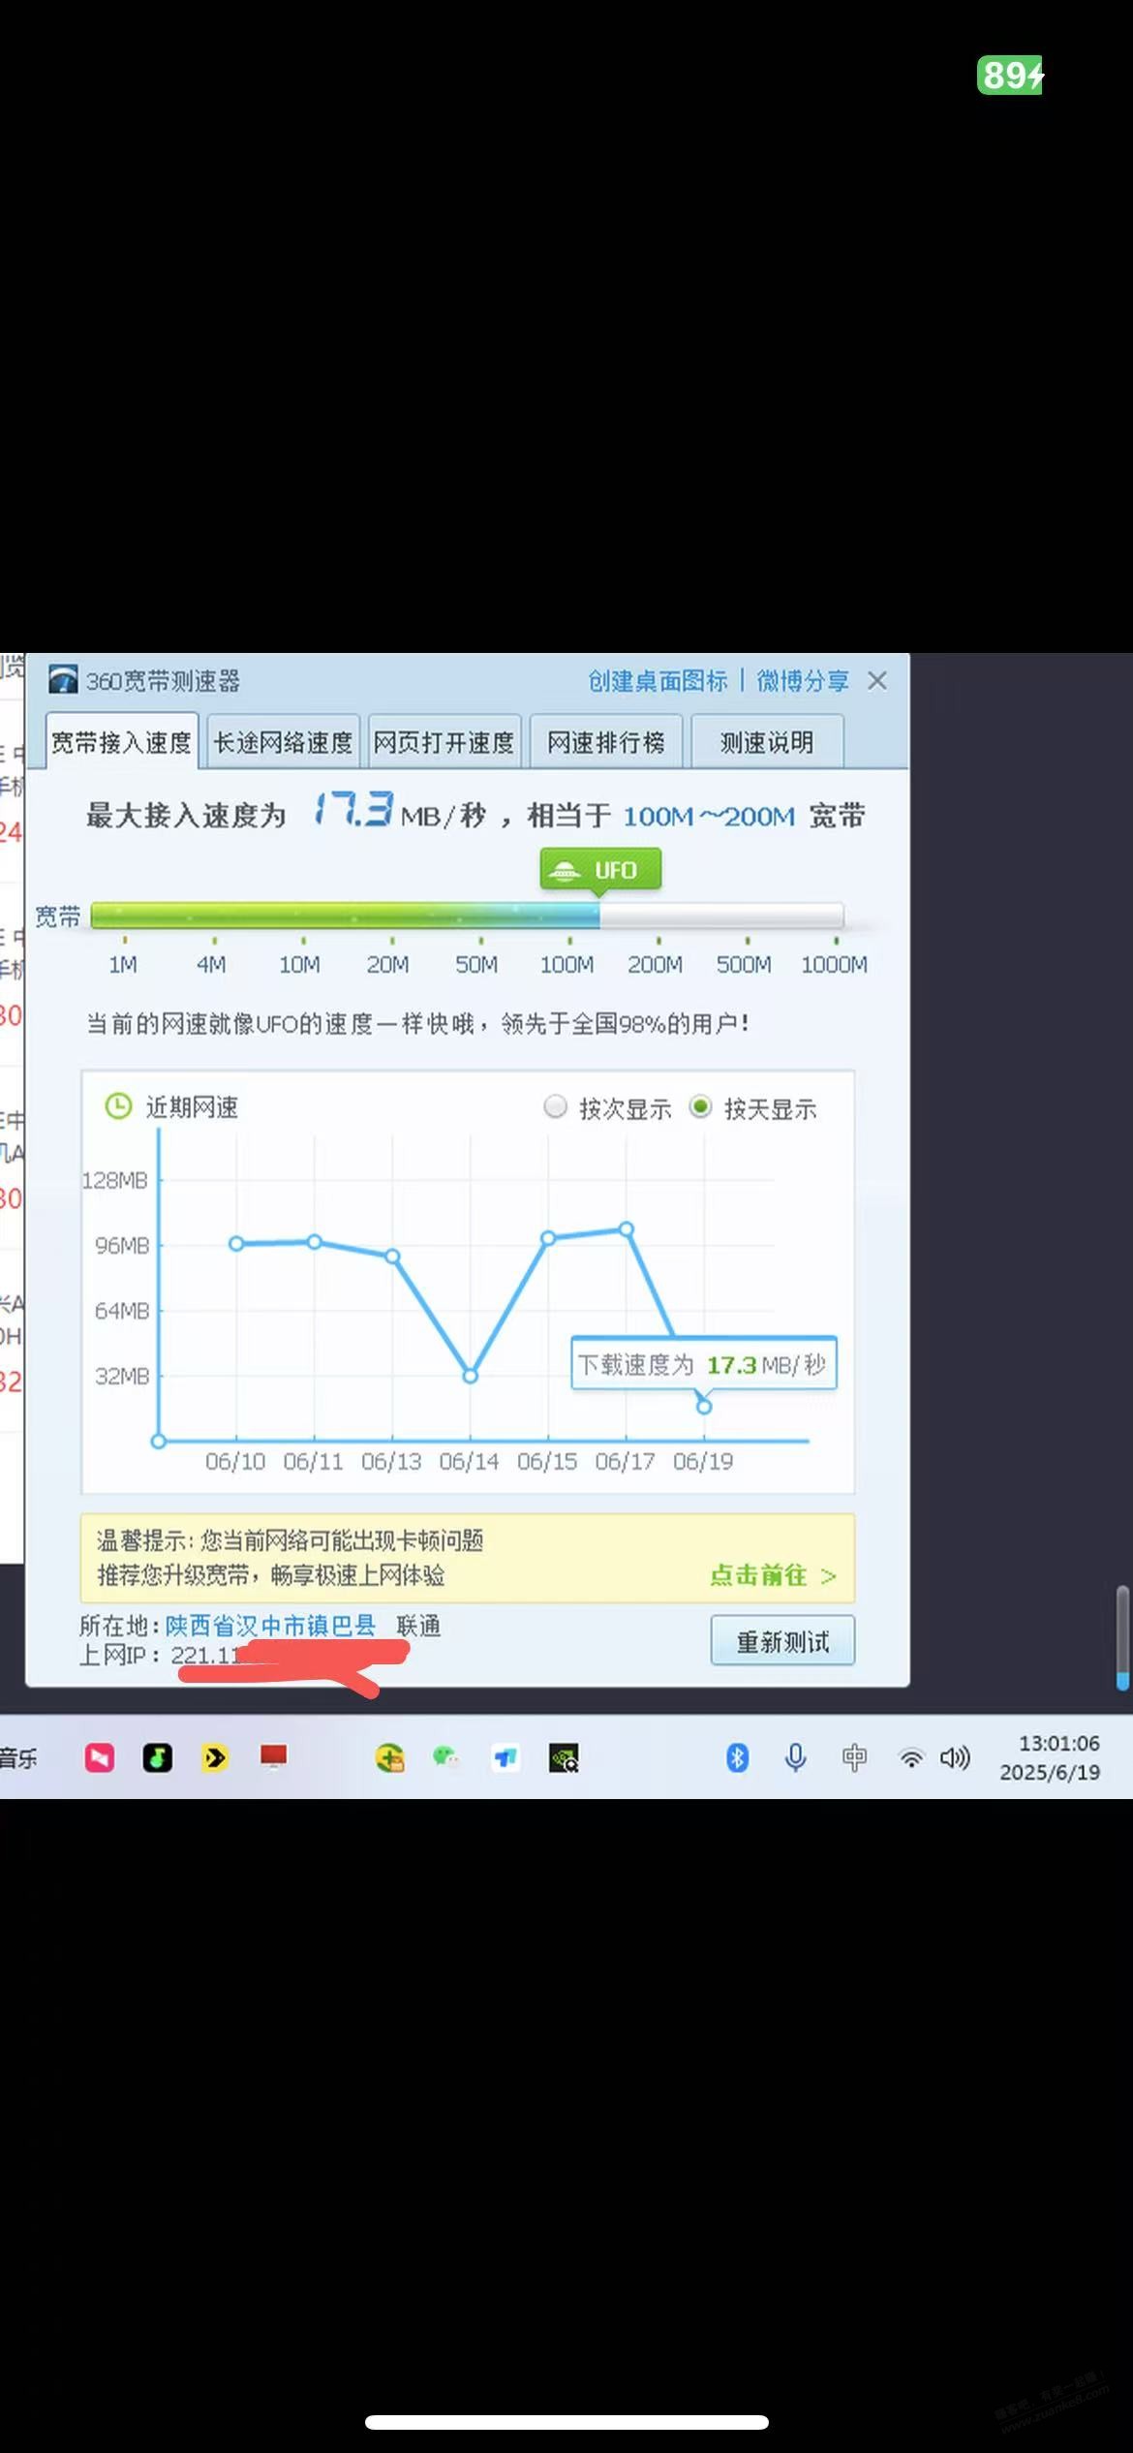This screenshot has height=2453, width=1133.
Task: Open the red monitor icon in the taskbar
Action: pos(274,1756)
